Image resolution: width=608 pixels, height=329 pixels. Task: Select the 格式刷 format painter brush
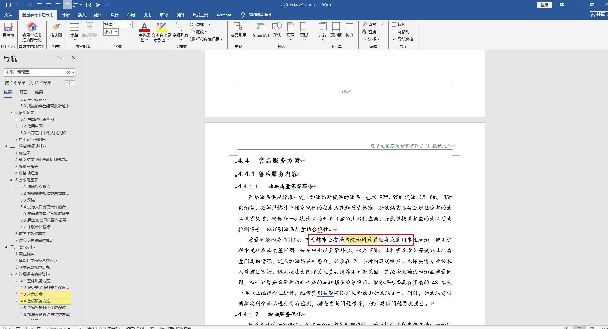56,29
